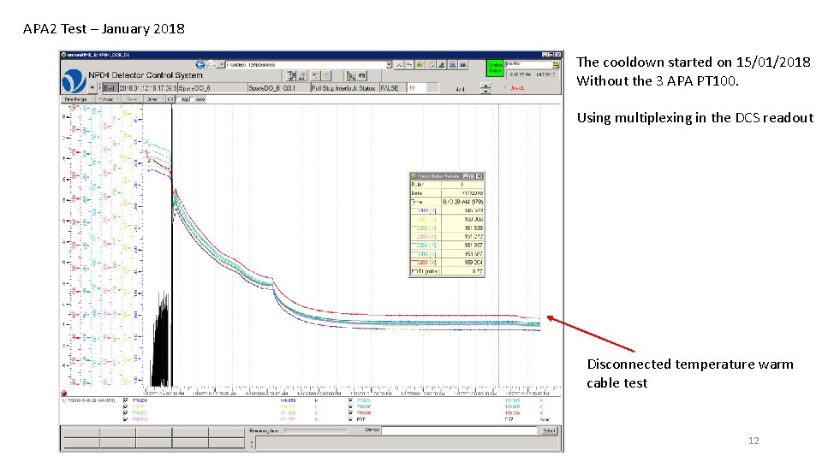Click the rightmost blue toolbar icon

463,65
